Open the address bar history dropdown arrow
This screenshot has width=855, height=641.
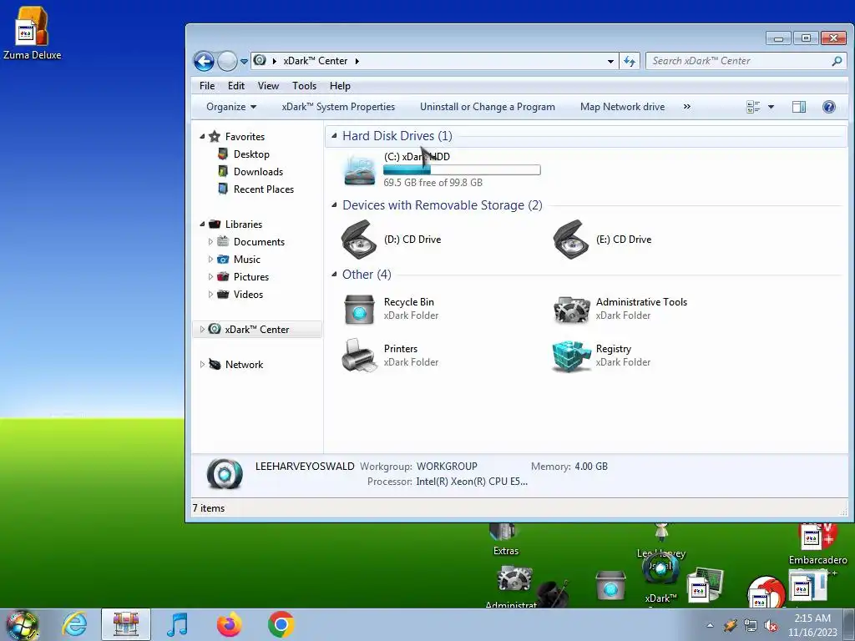tap(610, 62)
